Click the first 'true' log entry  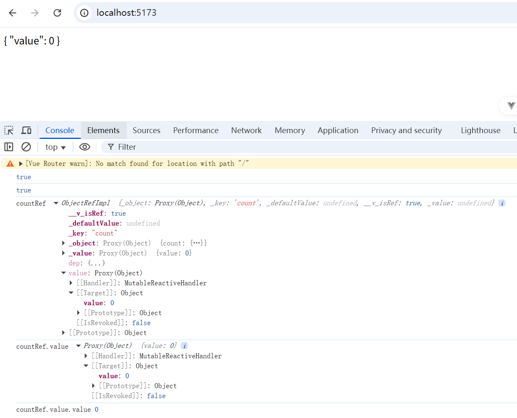click(24, 177)
